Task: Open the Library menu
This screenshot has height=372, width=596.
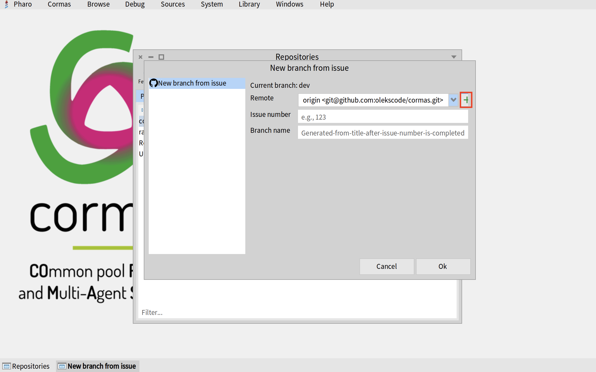Action: pyautogui.click(x=249, y=4)
